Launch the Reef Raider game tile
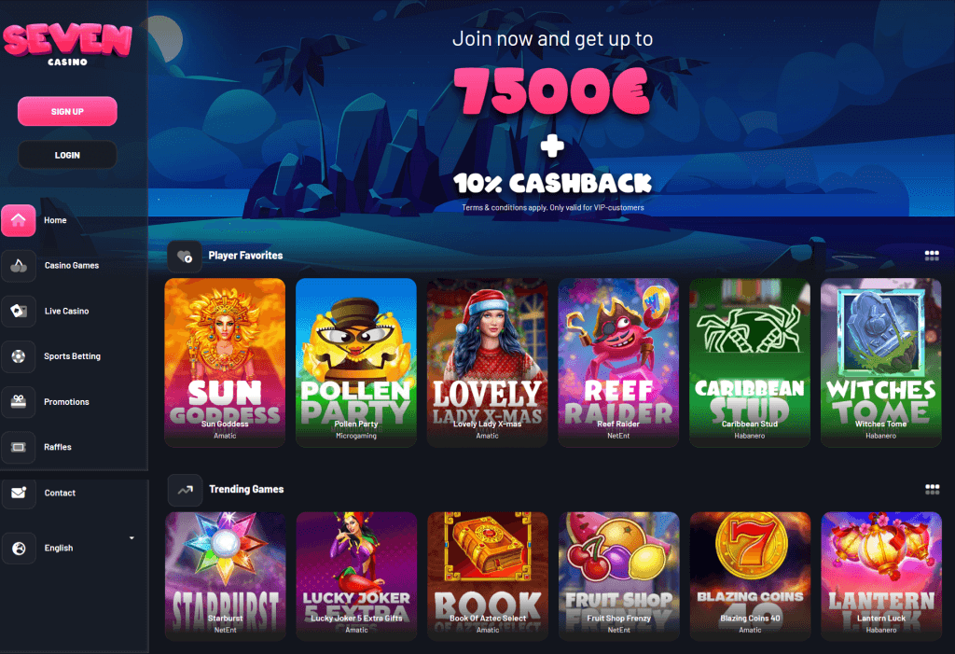Screen dimensions: 955x654 point(618,363)
